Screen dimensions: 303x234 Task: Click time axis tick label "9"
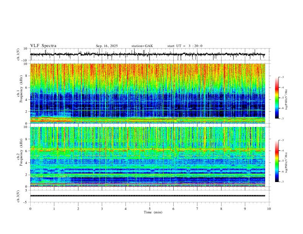pyautogui.click(x=245, y=209)
